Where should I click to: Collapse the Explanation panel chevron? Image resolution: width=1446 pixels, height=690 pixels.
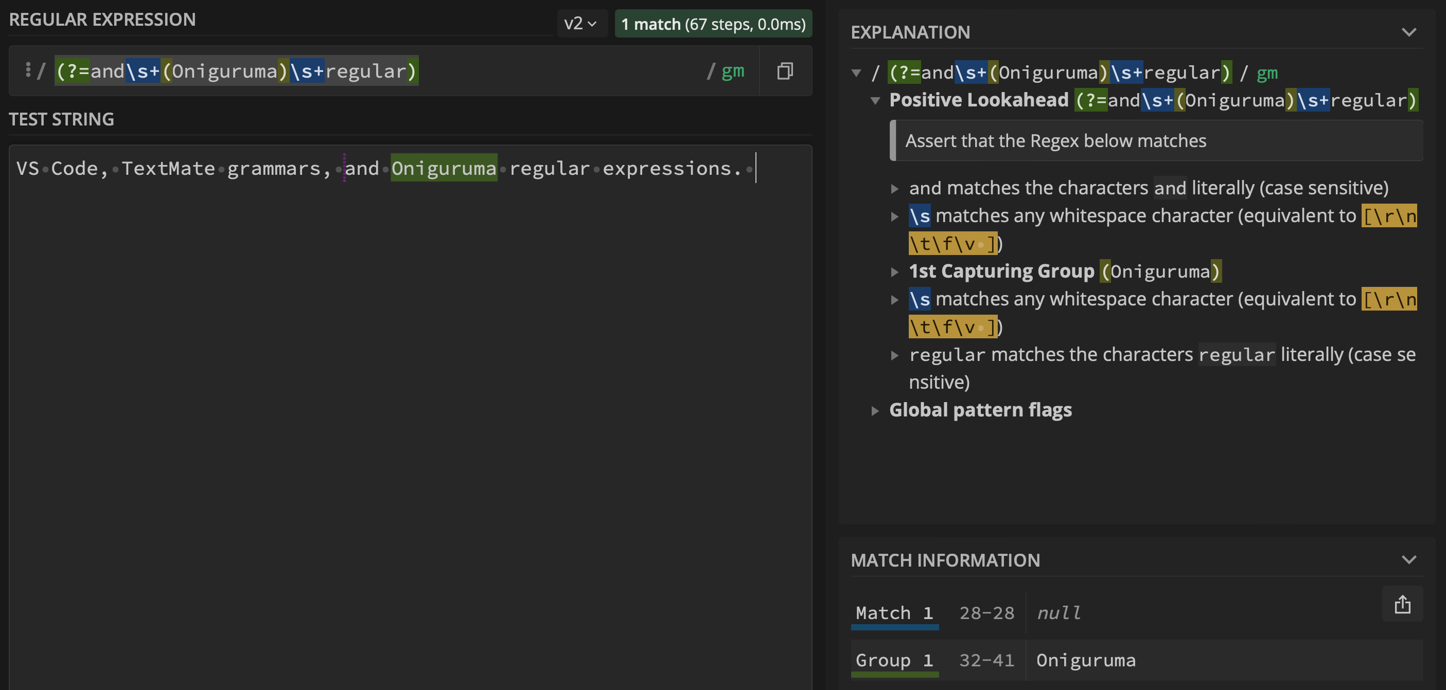pyautogui.click(x=1408, y=32)
